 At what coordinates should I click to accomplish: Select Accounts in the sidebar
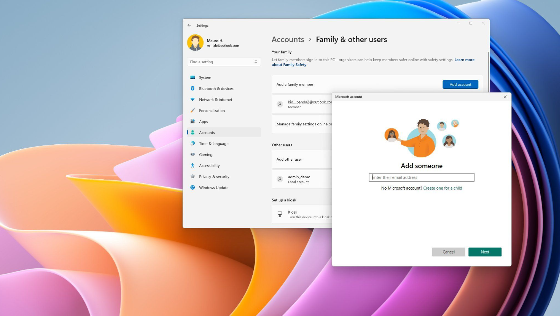(207, 133)
